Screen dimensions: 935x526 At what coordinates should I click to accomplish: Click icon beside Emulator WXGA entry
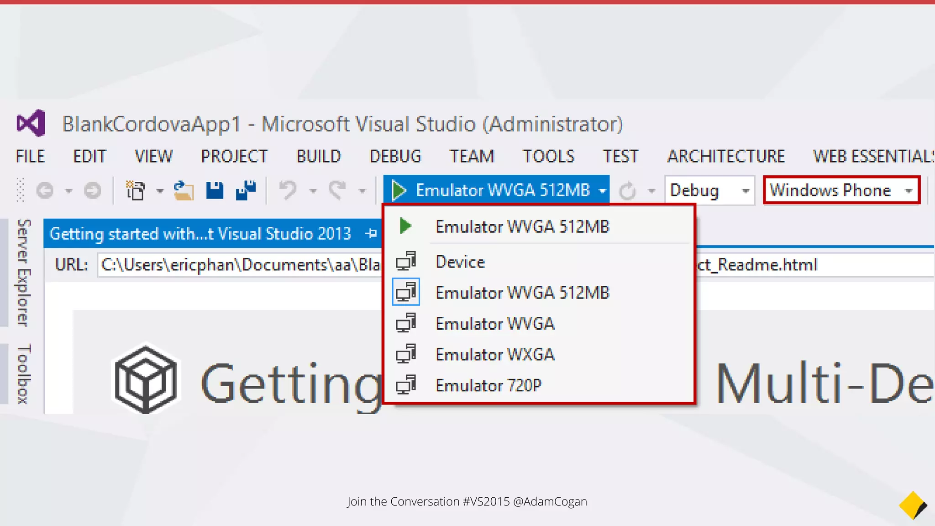pos(406,354)
